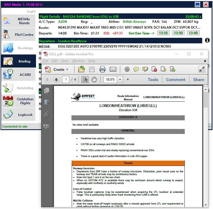Show the Bookmarks panel
The height and width of the screenshot is (209, 213).
point(47,102)
